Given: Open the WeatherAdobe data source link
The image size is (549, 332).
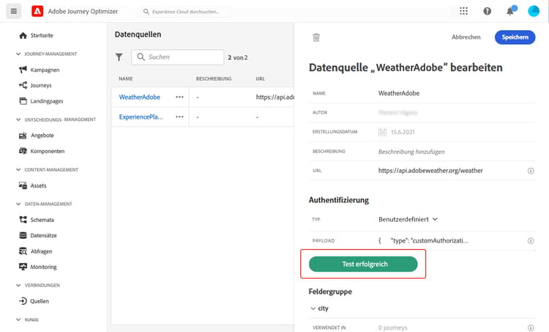Looking at the screenshot, I should pyautogui.click(x=139, y=97).
